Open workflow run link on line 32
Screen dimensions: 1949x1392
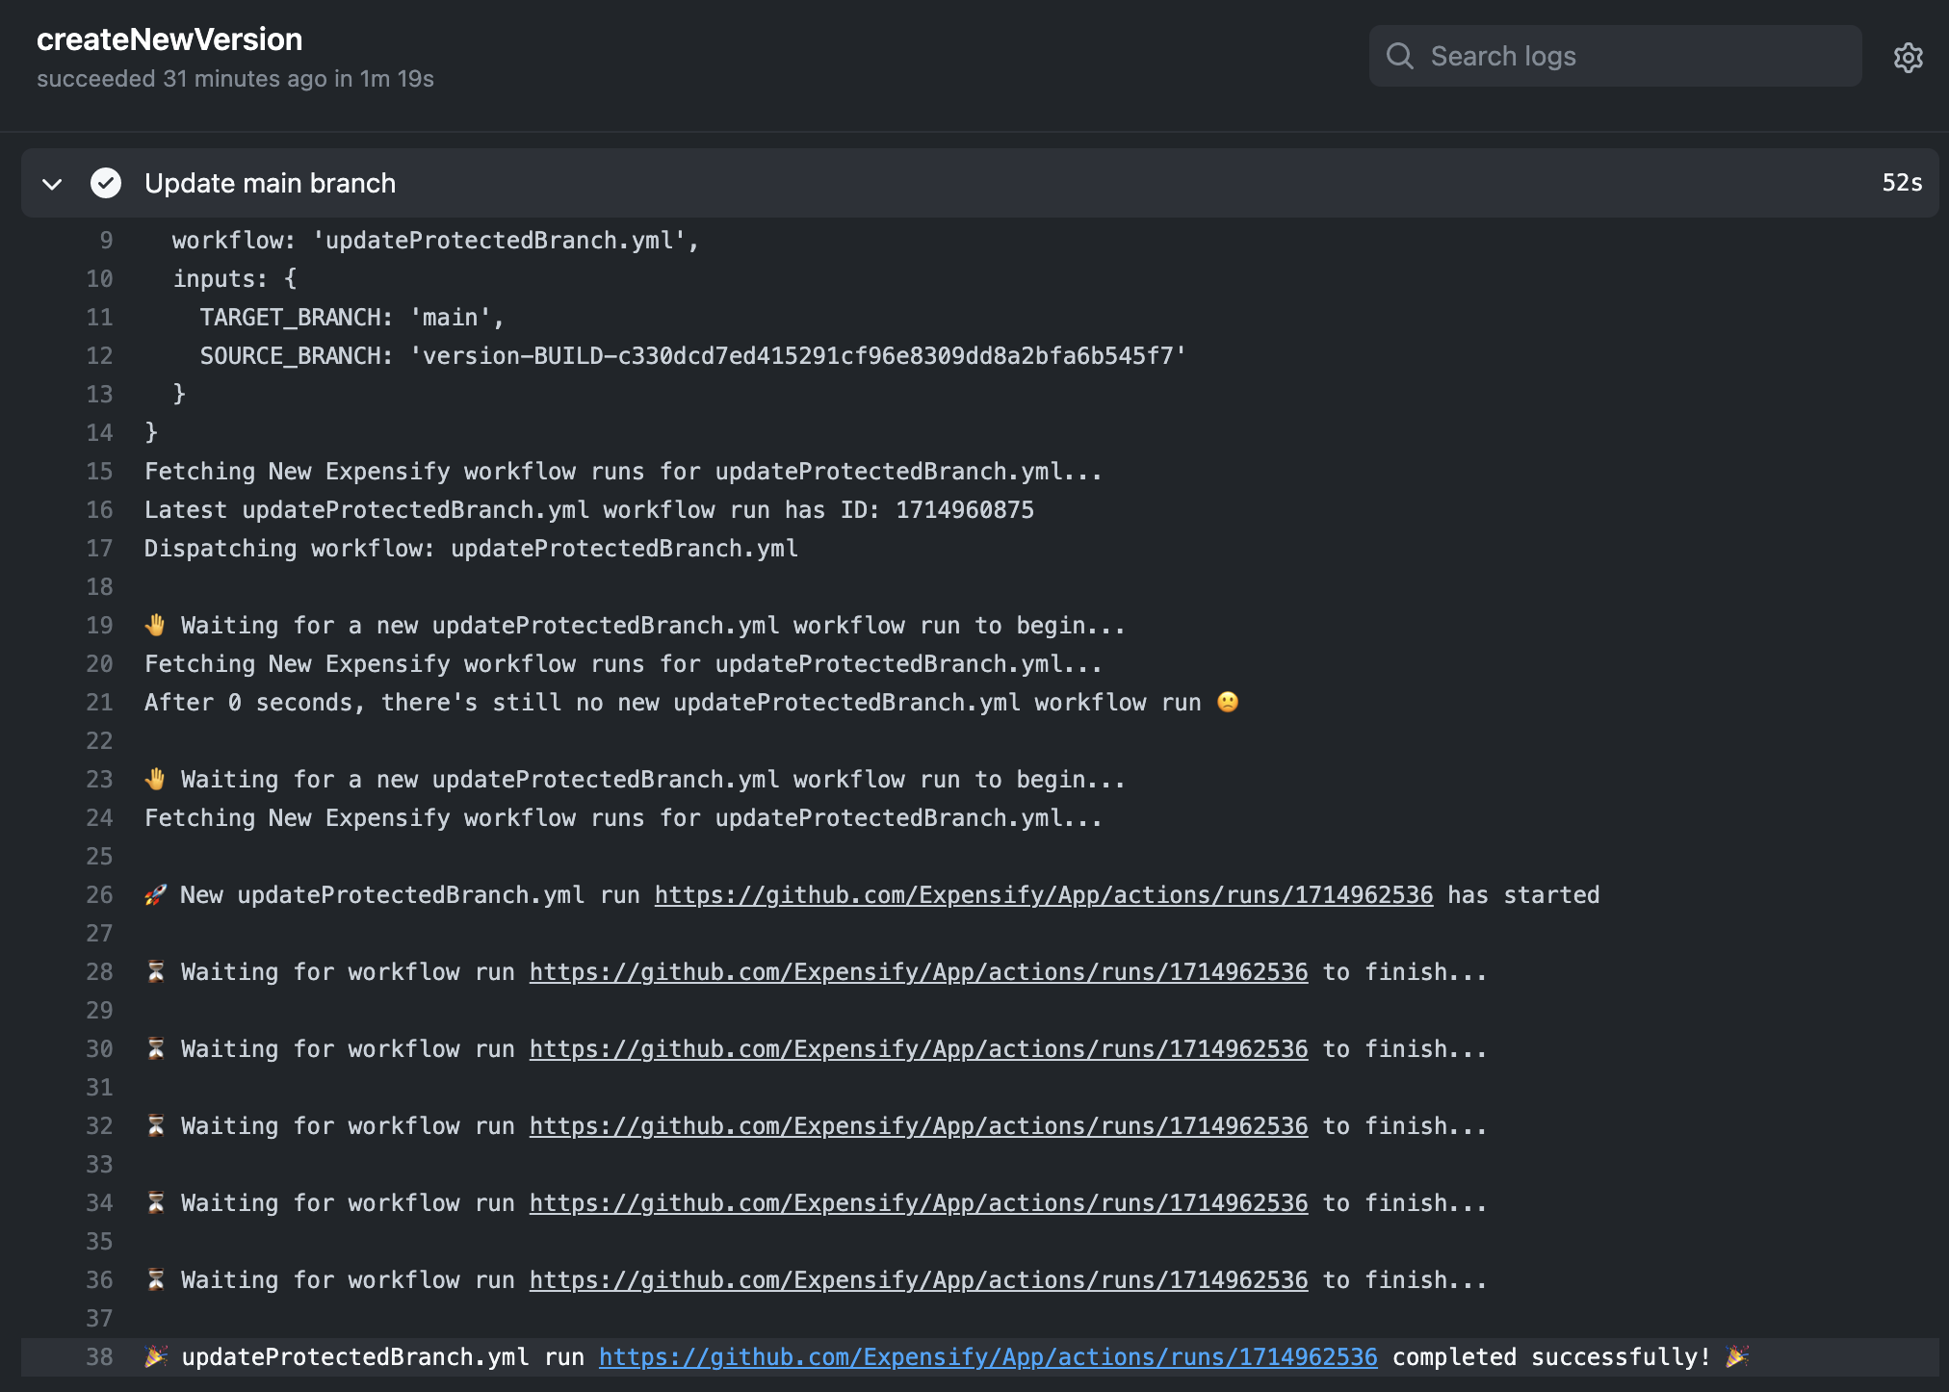919,1126
